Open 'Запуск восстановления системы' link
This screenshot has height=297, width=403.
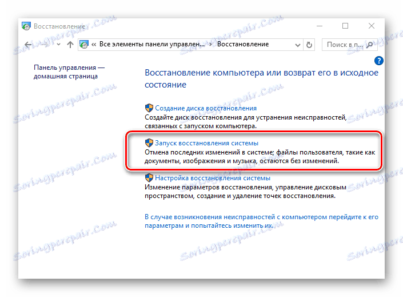pos(206,143)
